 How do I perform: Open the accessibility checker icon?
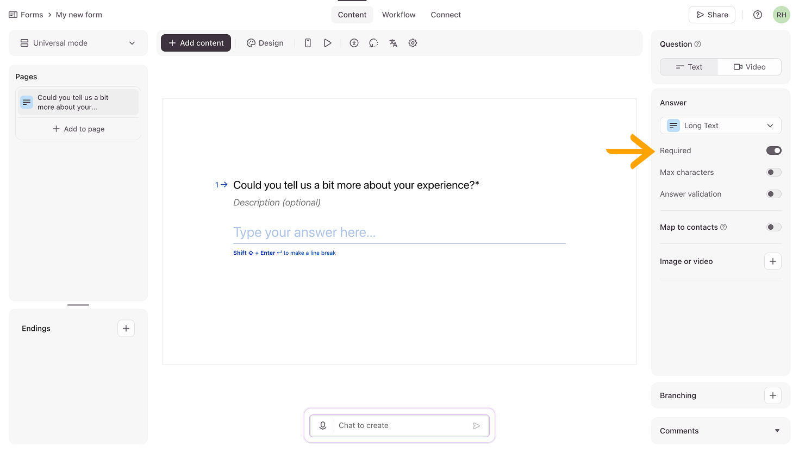354,43
